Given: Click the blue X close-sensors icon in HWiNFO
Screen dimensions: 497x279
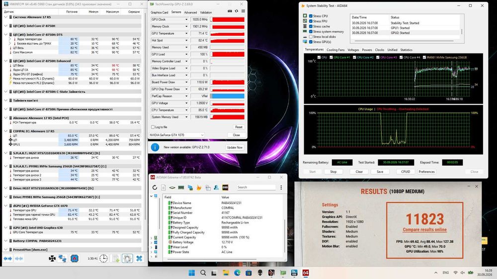Looking at the screenshot, I should 139,259.
